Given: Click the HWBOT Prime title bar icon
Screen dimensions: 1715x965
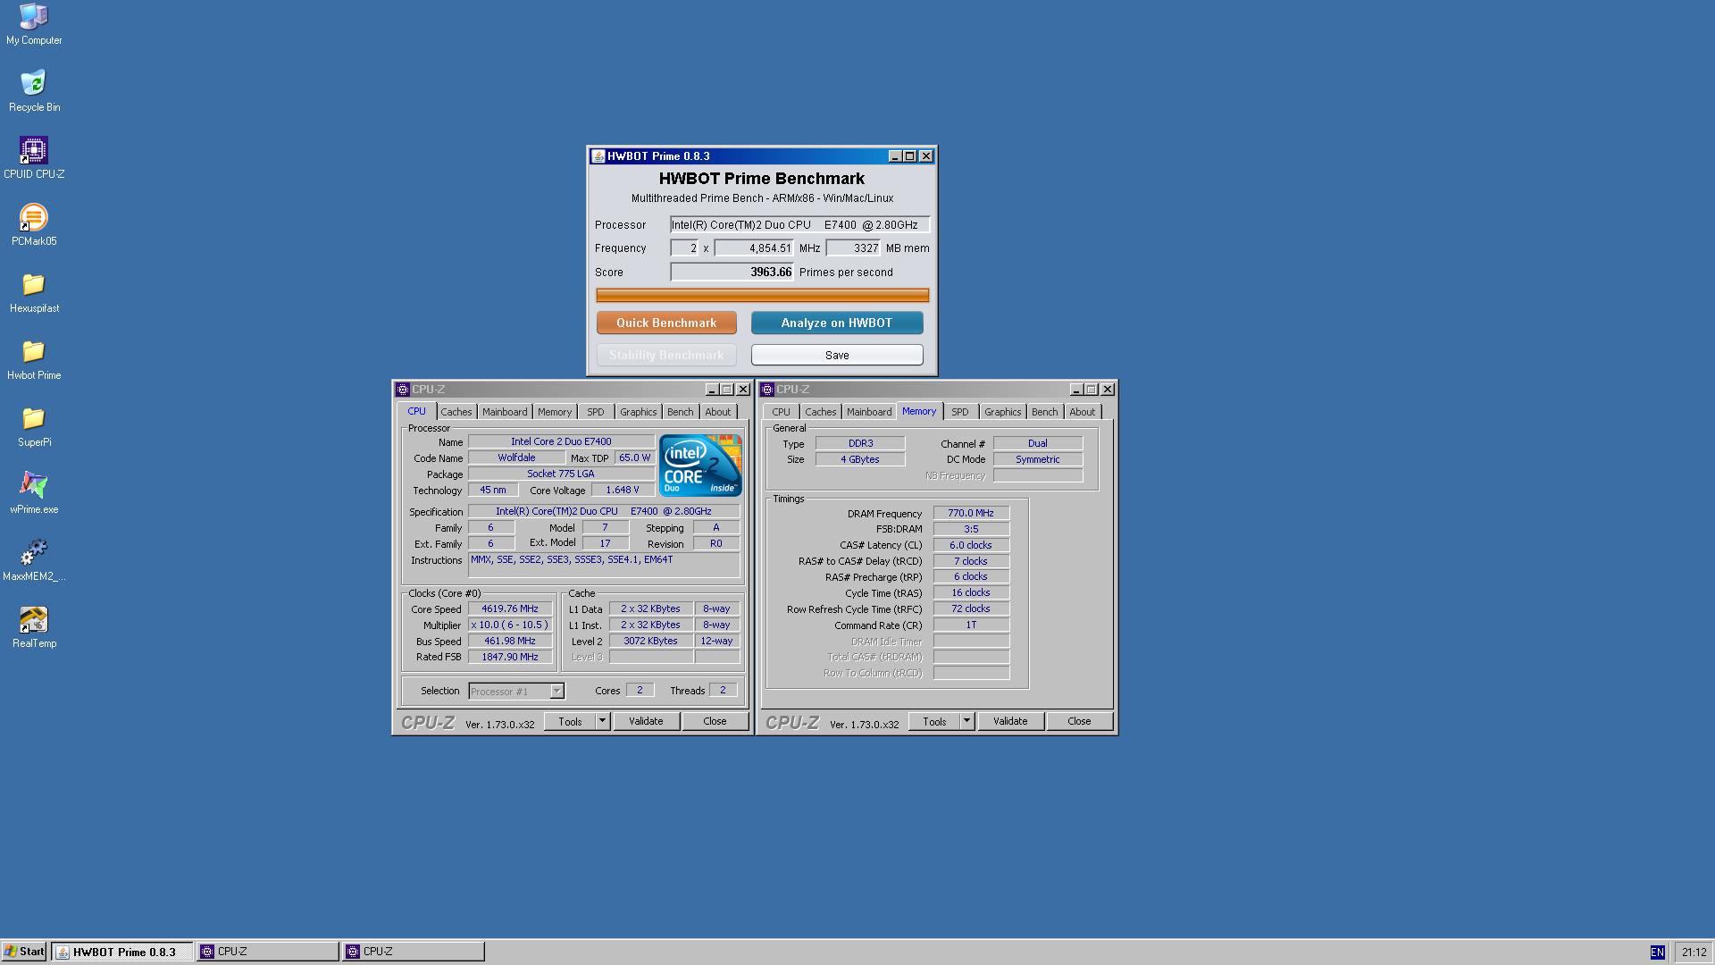Looking at the screenshot, I should (598, 156).
